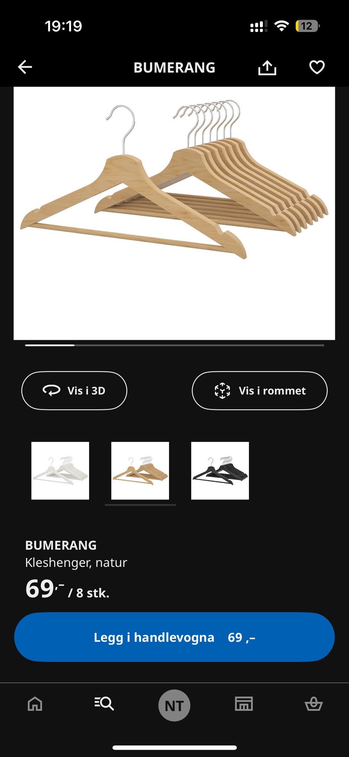The height and width of the screenshot is (757, 349).
Task: Open the search and browse tab
Action: pyautogui.click(x=104, y=704)
